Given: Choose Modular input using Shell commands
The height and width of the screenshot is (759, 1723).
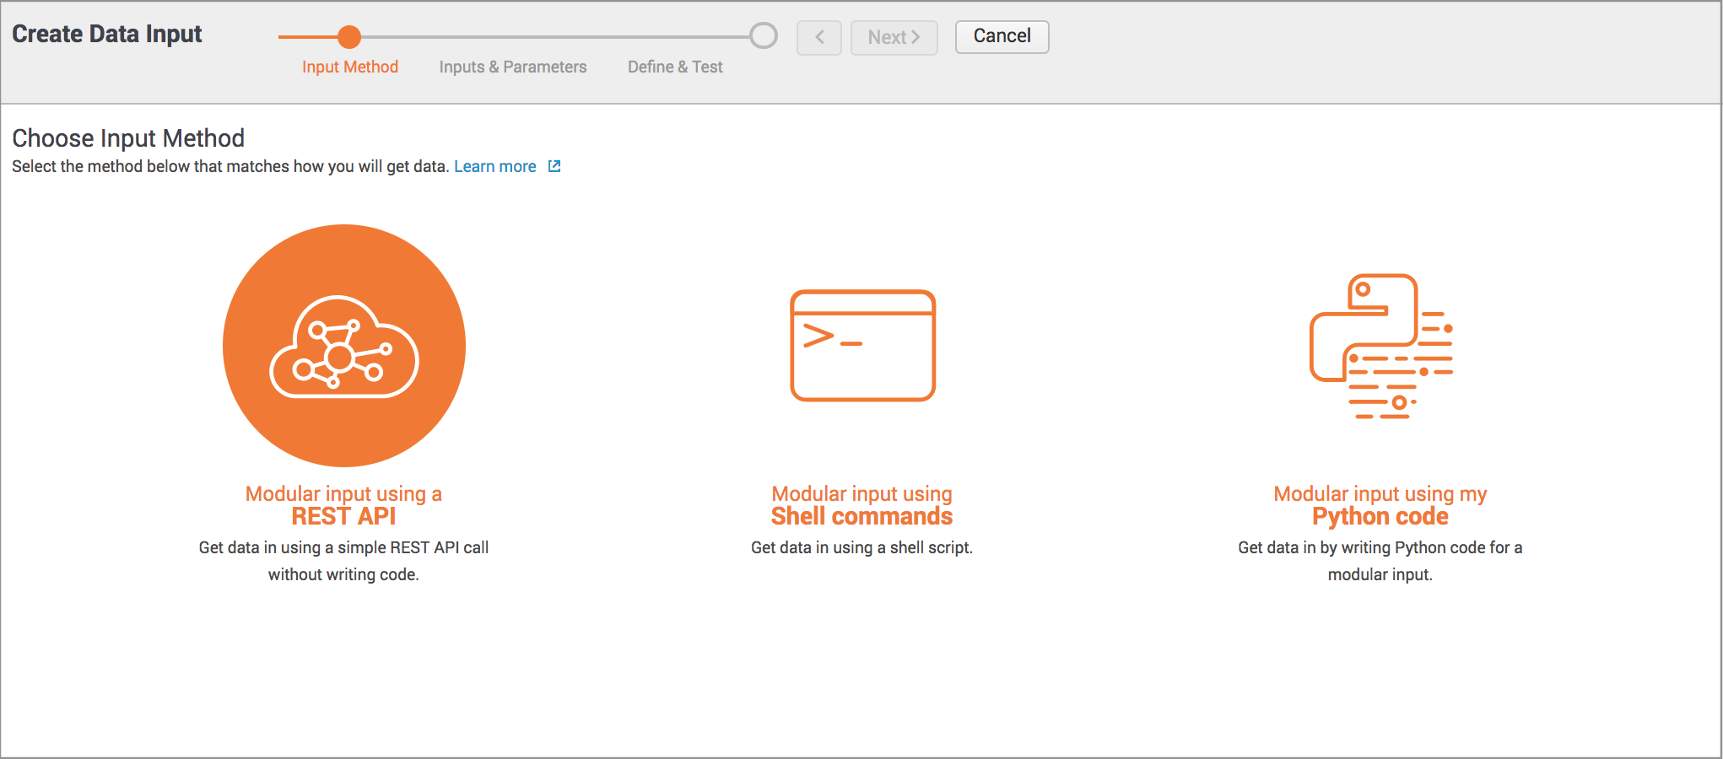Looking at the screenshot, I should click(861, 504).
